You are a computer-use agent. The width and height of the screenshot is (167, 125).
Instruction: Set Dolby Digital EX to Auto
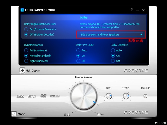pyautogui.click(x=113, y=50)
